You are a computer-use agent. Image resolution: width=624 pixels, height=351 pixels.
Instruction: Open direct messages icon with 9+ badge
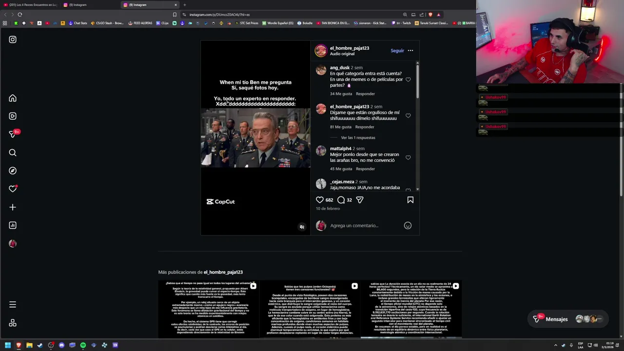click(x=13, y=134)
